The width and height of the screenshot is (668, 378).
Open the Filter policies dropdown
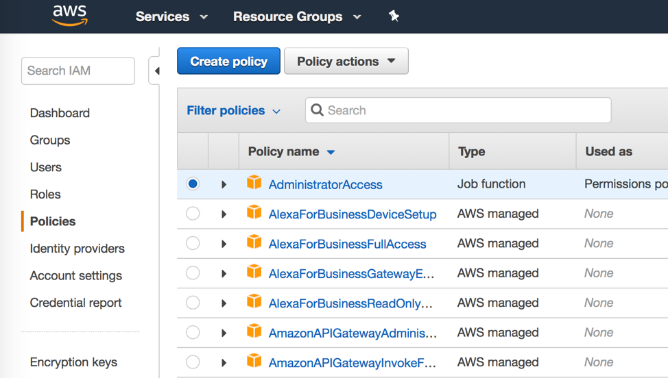[233, 110]
